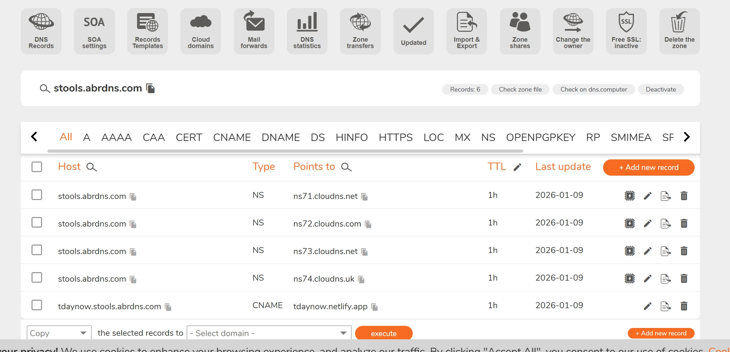Check the ns71.cloudns.net record checkbox

tap(37, 195)
